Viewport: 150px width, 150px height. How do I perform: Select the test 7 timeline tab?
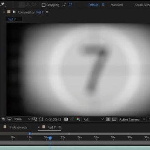tap(52, 127)
